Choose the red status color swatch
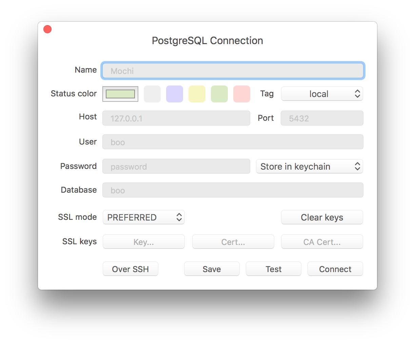This screenshot has width=415, height=344. [x=242, y=94]
